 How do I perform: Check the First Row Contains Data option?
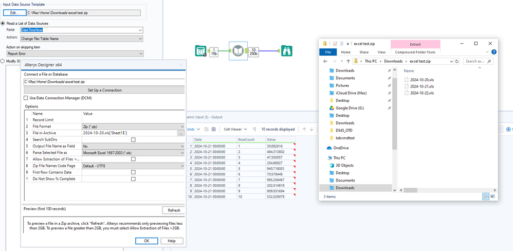tap(133, 172)
